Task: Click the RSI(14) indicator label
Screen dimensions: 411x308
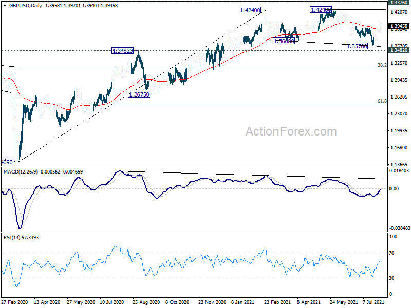Action: [x=12, y=238]
